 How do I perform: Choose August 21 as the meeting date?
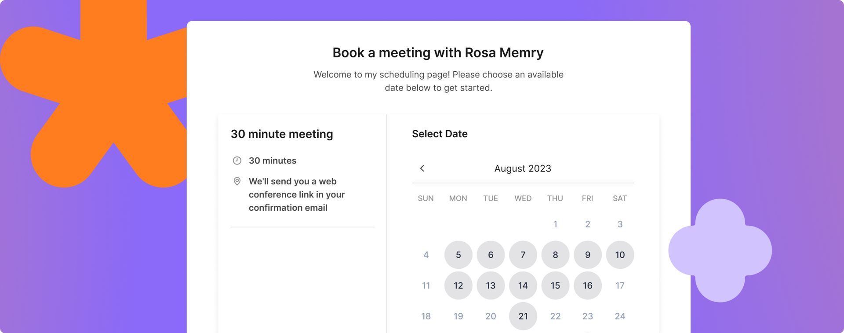tap(523, 316)
